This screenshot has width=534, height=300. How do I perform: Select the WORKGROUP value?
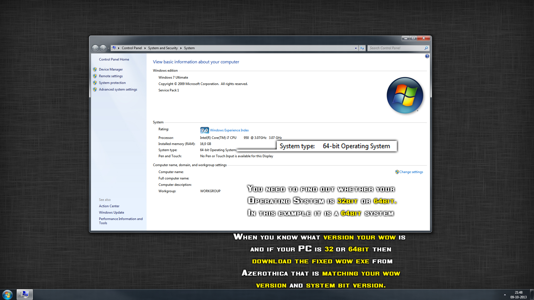[210, 191]
